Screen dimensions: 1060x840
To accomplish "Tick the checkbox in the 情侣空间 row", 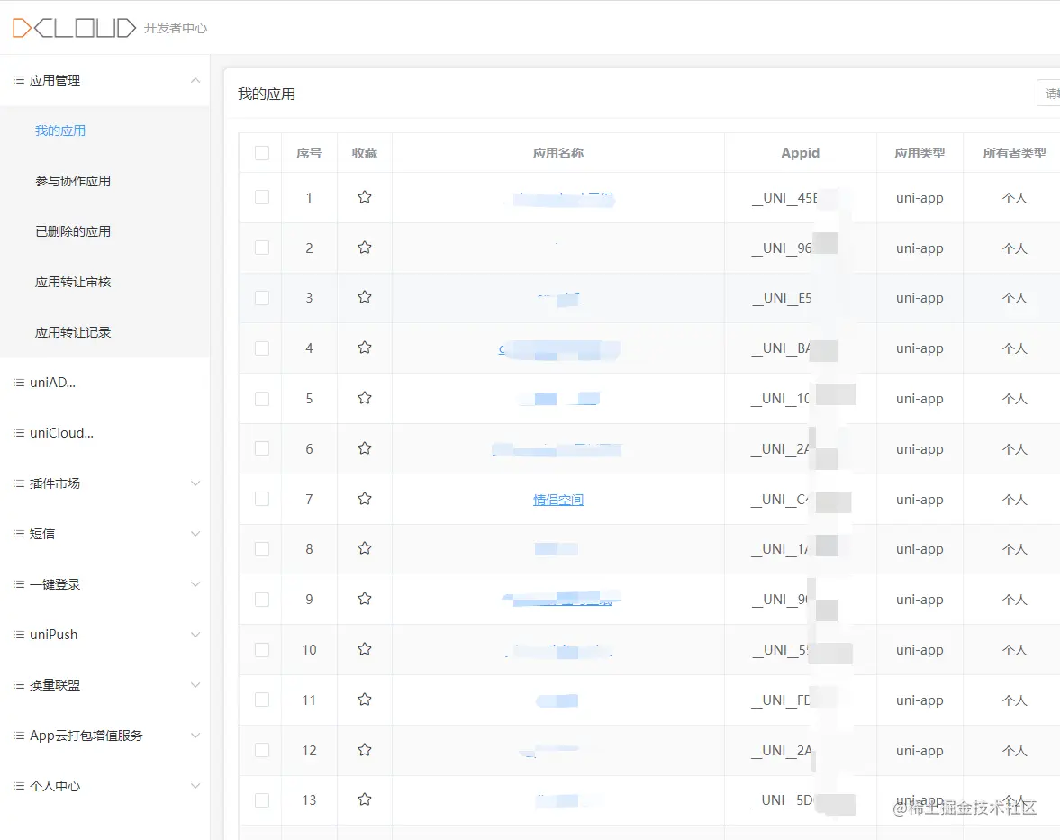I will [262, 499].
